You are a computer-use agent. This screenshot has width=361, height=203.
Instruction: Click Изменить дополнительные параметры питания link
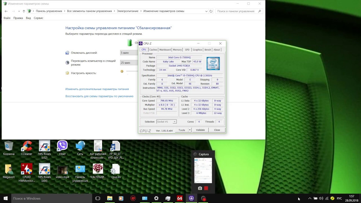click(x=97, y=89)
